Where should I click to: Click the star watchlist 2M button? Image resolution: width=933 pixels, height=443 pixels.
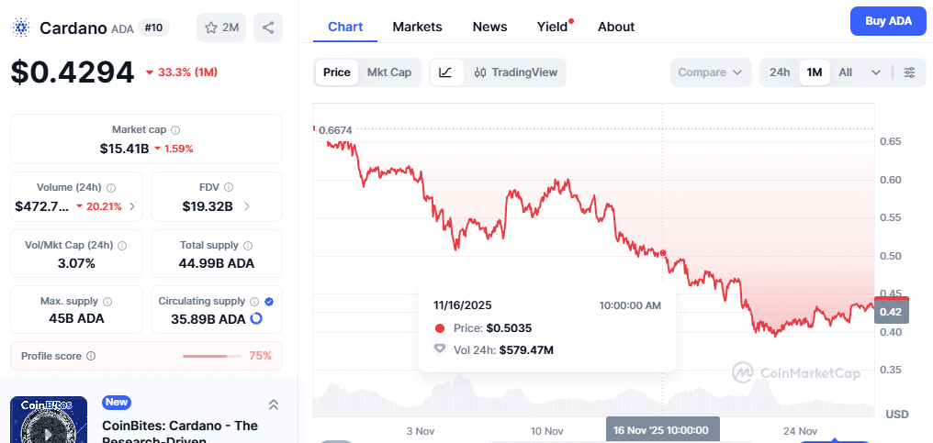[220, 28]
